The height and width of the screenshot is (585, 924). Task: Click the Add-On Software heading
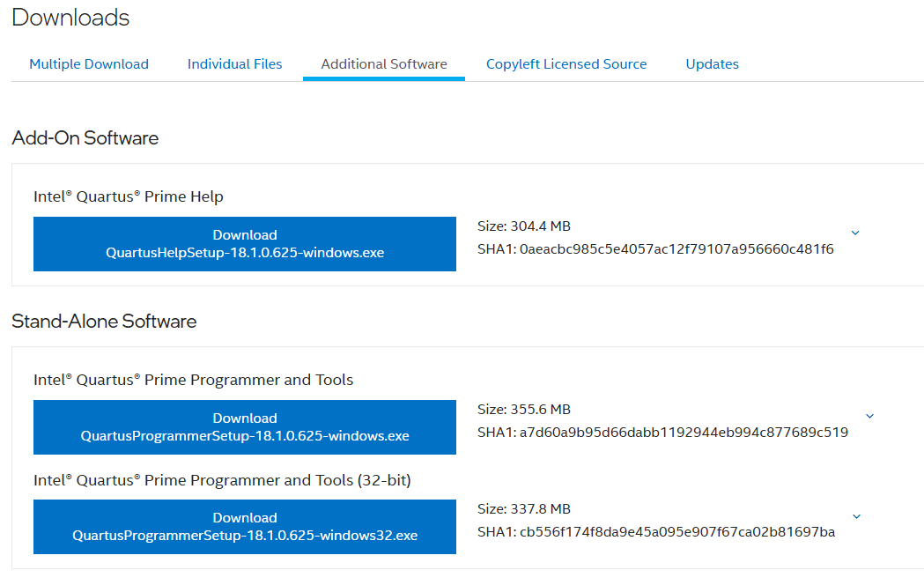click(85, 137)
